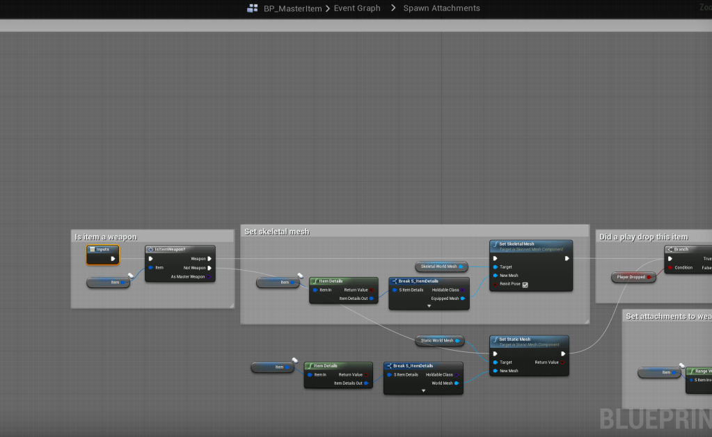Select the 'Is item a weapon' comment header
The width and height of the screenshot is (712, 437).
pyautogui.click(x=106, y=237)
